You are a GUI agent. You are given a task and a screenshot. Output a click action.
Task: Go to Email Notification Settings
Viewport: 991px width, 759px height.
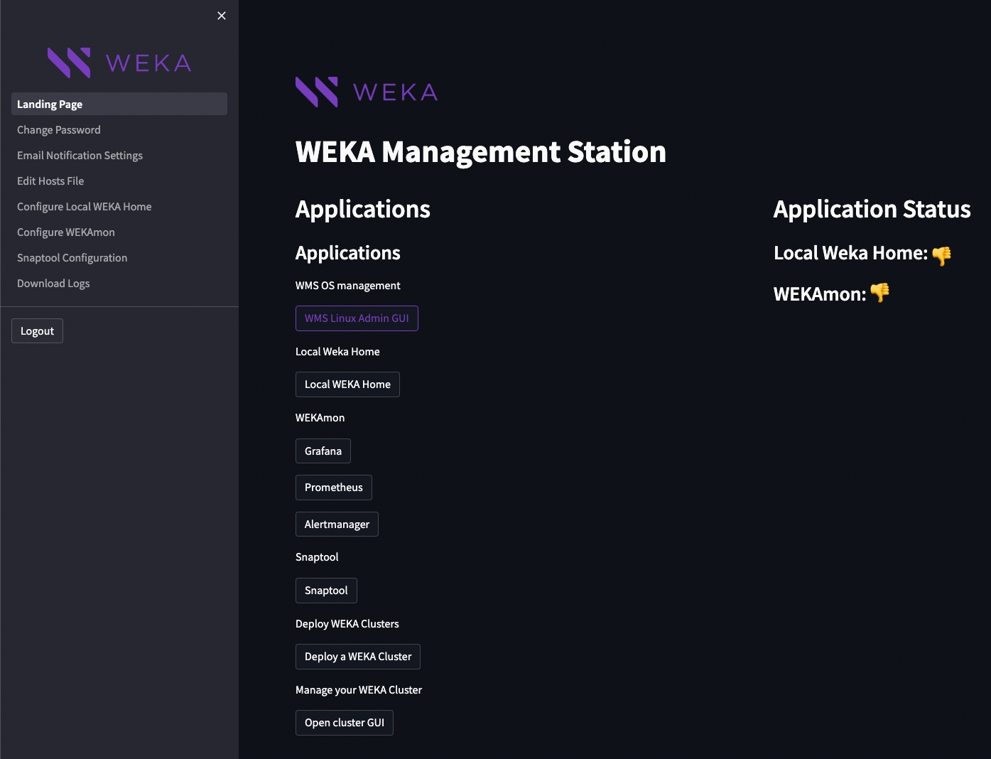pyautogui.click(x=80, y=156)
